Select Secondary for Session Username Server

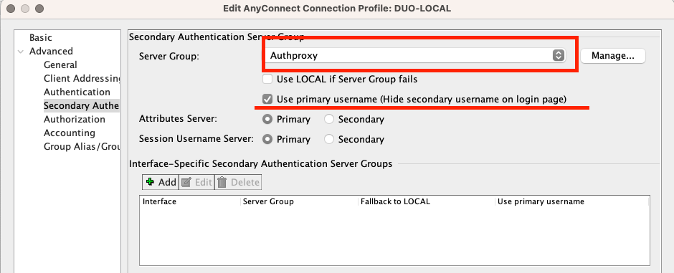pos(329,140)
